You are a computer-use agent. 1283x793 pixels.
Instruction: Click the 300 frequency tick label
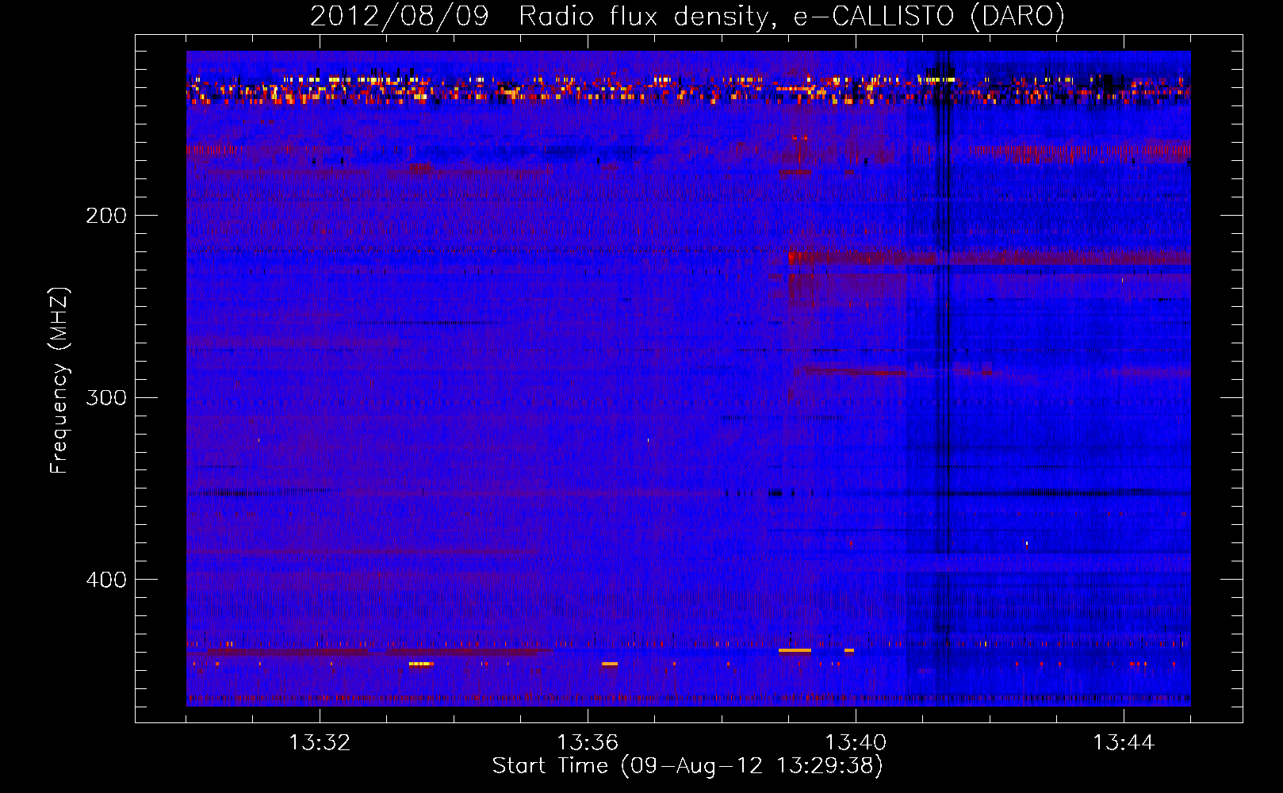(106, 397)
